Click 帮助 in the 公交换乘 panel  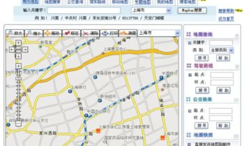(x=223, y=126)
